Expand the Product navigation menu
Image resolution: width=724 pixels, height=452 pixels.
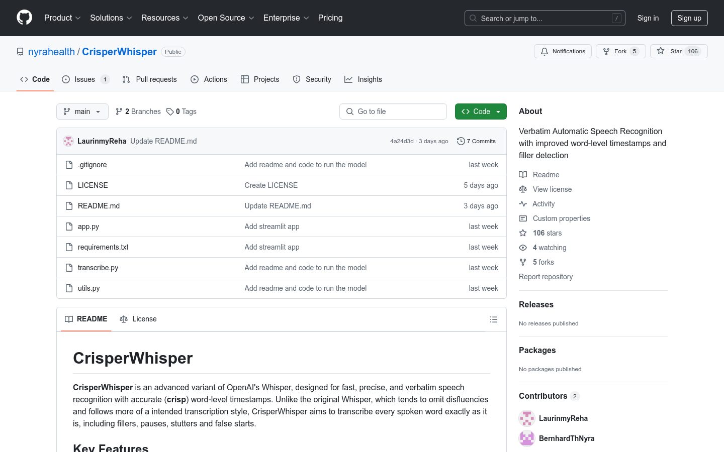(x=62, y=18)
